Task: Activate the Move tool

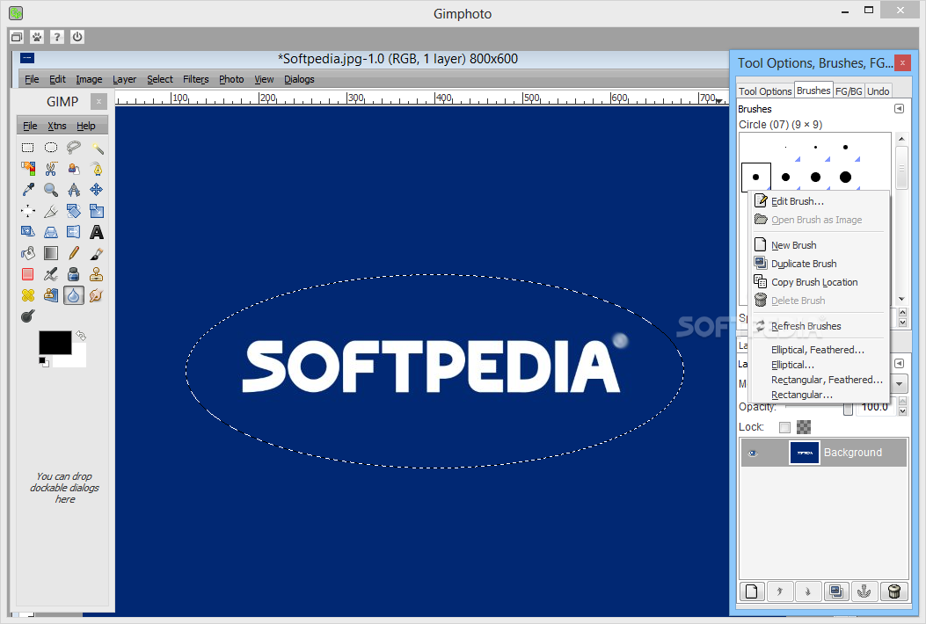Action: 97,190
